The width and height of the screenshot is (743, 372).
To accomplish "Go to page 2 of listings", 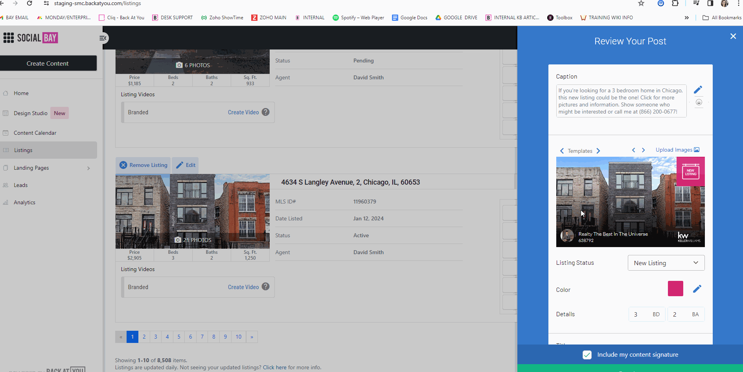I will point(144,337).
